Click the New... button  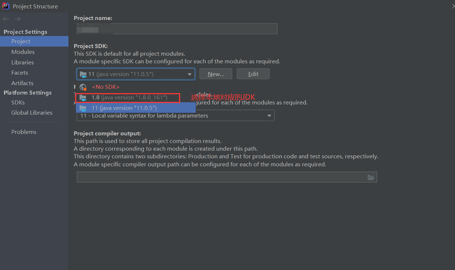point(215,74)
